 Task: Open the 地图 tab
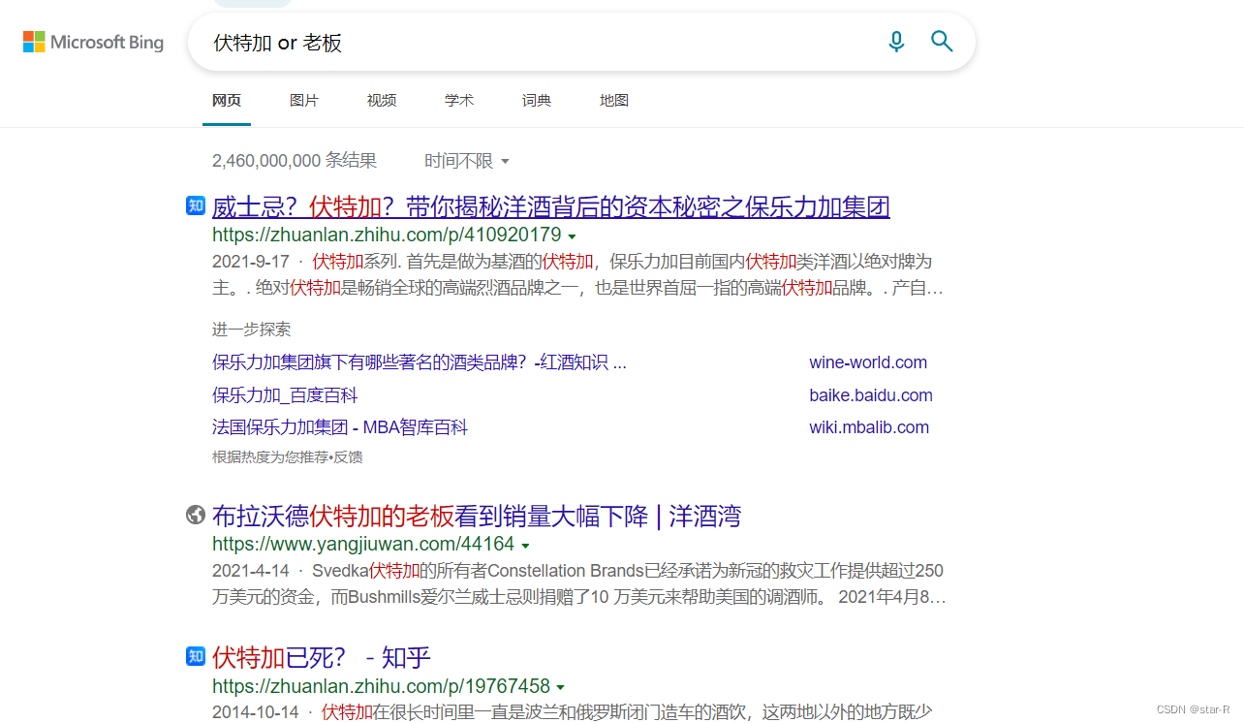click(x=614, y=101)
